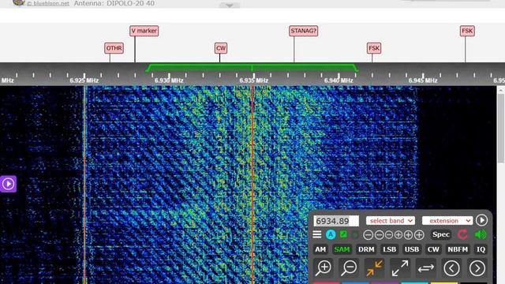Click the green passband bar on frequency scale

(x=252, y=68)
